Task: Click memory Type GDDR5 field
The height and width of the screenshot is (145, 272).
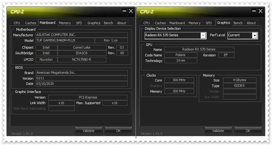Action: (x=240, y=86)
